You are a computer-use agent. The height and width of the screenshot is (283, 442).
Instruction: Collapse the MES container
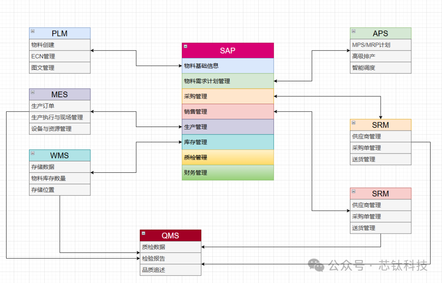point(33,92)
